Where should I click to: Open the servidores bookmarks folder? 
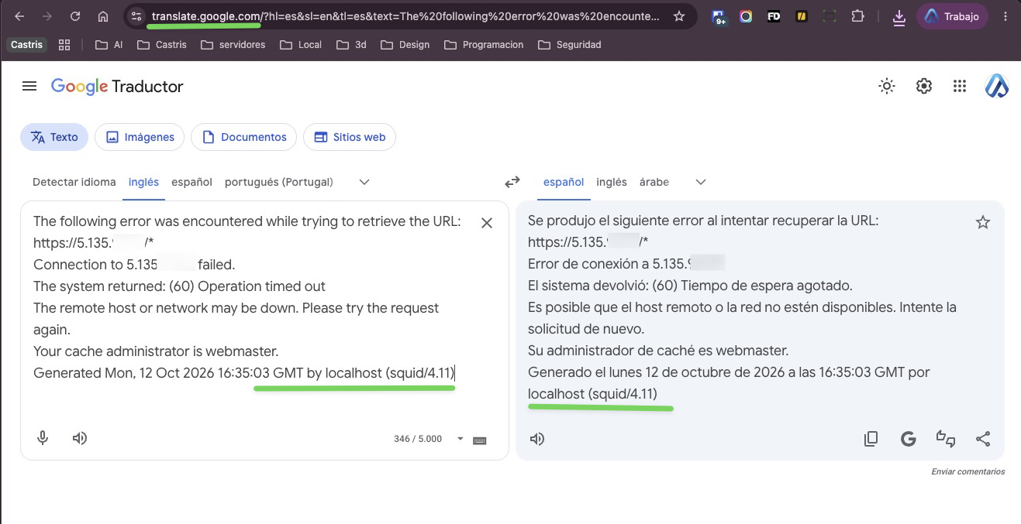click(233, 45)
